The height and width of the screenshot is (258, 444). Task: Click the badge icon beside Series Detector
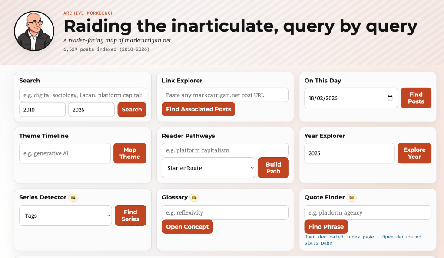pyautogui.click(x=73, y=198)
